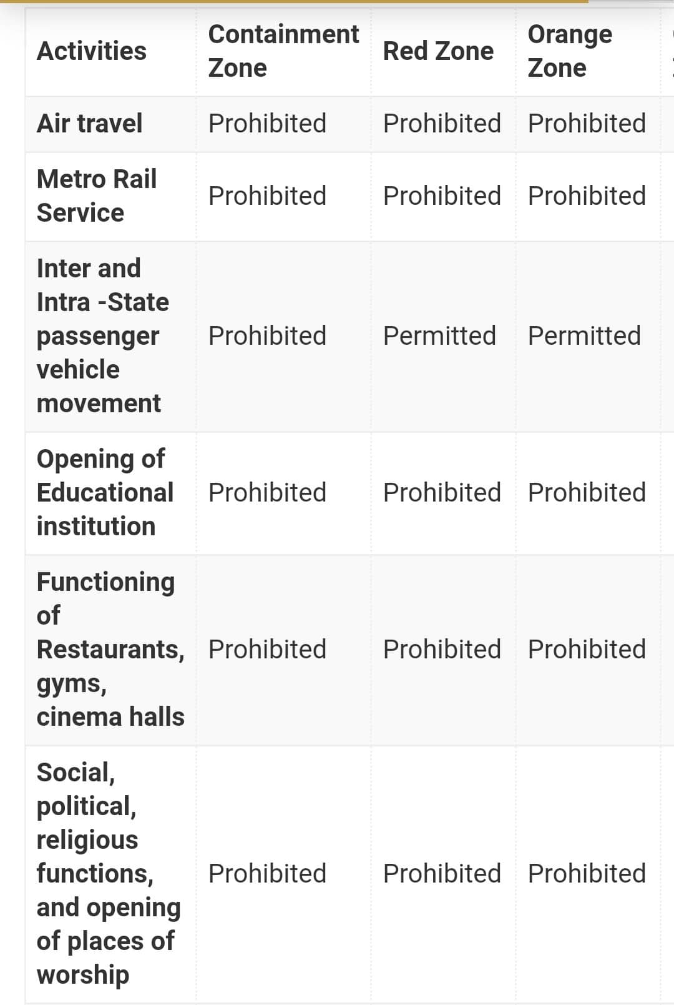Select Containment Zone Prohibited cell for Air travel

tap(267, 123)
